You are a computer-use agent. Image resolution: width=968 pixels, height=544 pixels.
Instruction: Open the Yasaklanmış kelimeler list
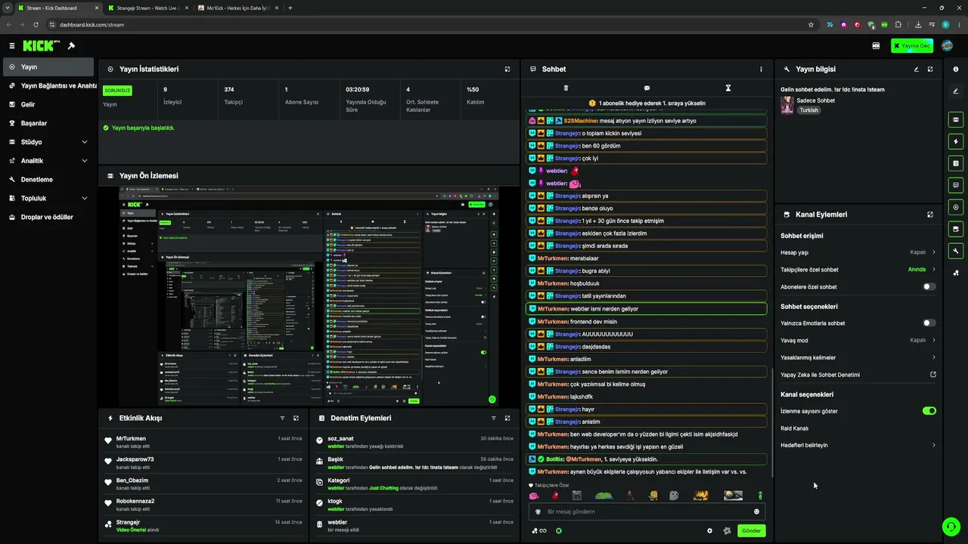(858, 357)
